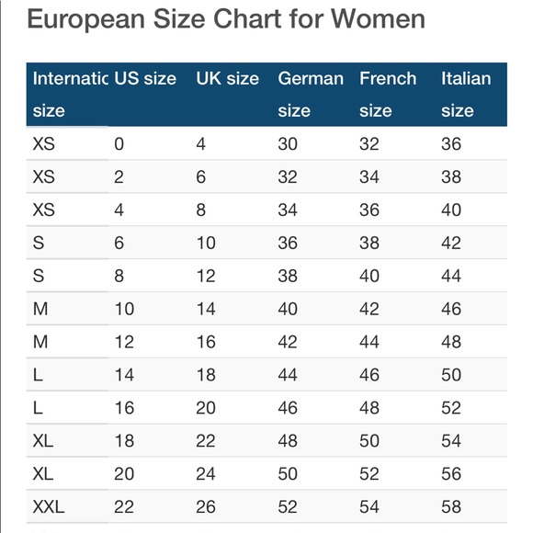Viewport: 533px width, 533px height.
Task: Click Italian size value 48
Action: (451, 342)
